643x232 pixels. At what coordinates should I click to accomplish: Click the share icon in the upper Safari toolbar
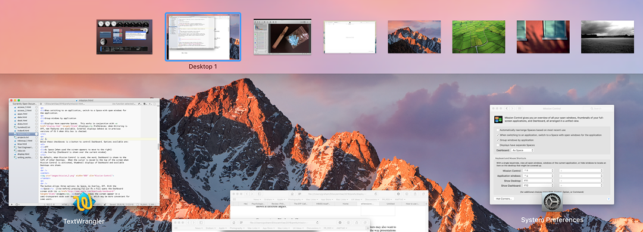pos(414,194)
